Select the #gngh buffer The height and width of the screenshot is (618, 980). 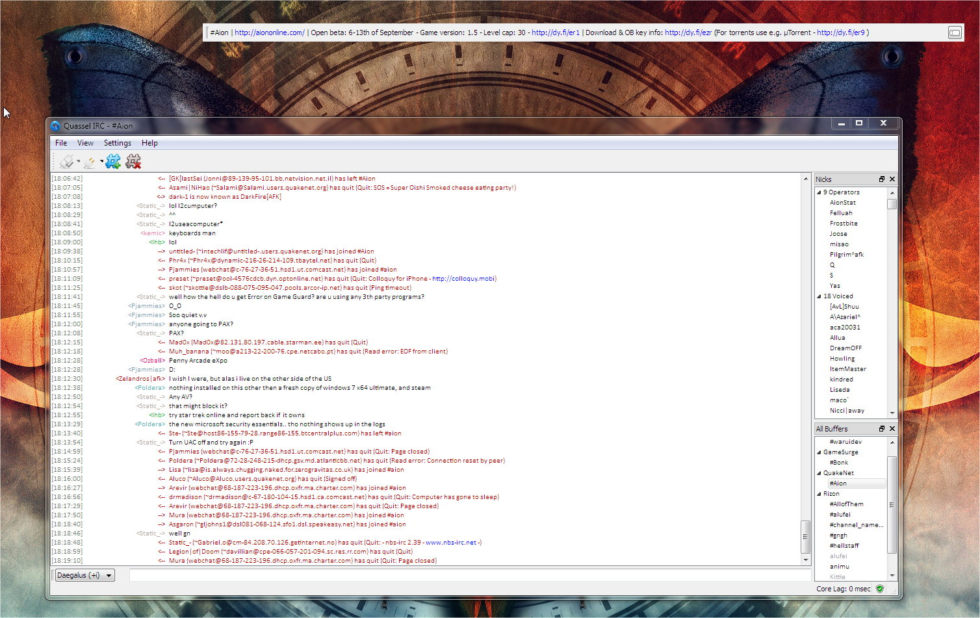(x=838, y=535)
